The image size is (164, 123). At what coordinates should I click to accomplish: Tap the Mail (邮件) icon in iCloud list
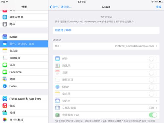click(57, 59)
